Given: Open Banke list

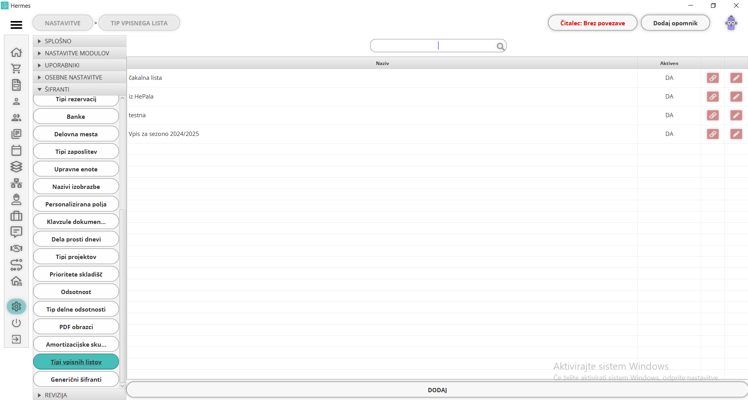Looking at the screenshot, I should point(76,116).
